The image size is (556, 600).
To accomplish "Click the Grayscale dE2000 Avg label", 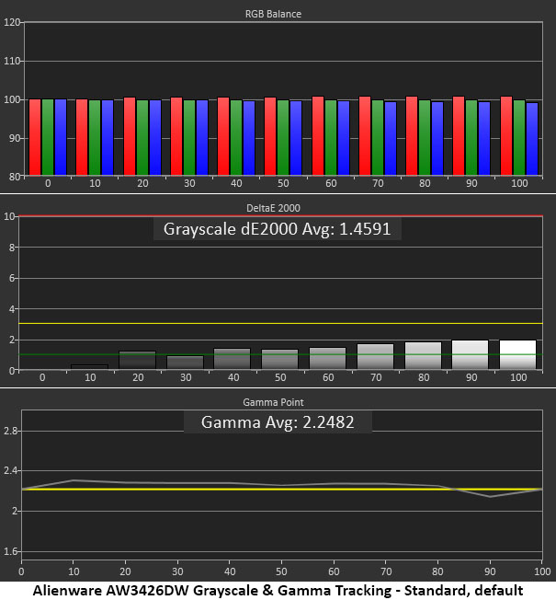I will [277, 229].
